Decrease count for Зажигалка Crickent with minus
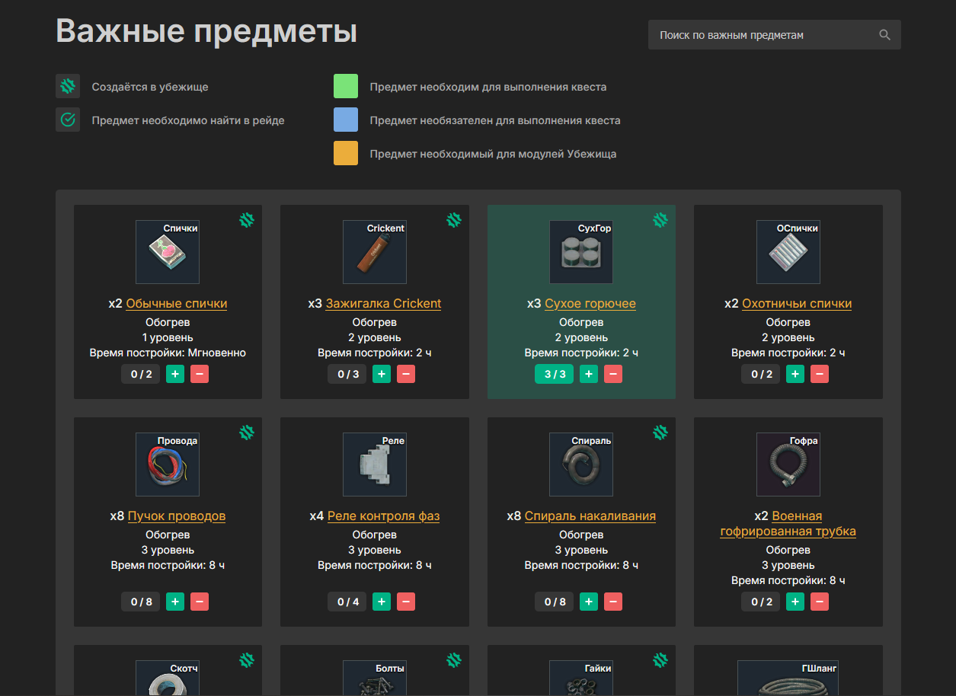Screen dimensions: 956x696 [406, 374]
